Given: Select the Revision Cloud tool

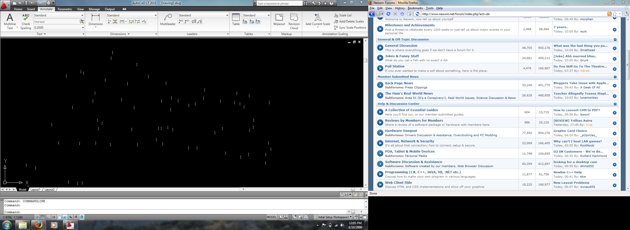Looking at the screenshot, I should tap(294, 21).
